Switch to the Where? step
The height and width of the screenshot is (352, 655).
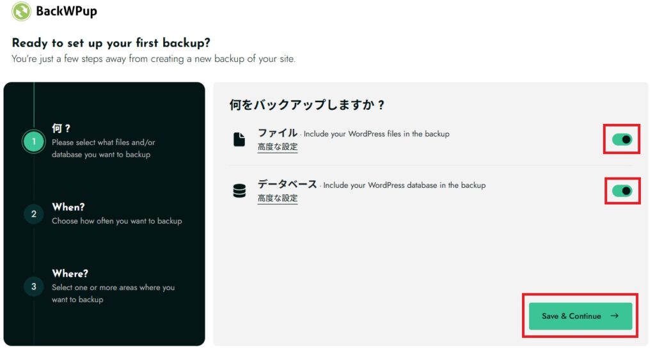point(70,273)
